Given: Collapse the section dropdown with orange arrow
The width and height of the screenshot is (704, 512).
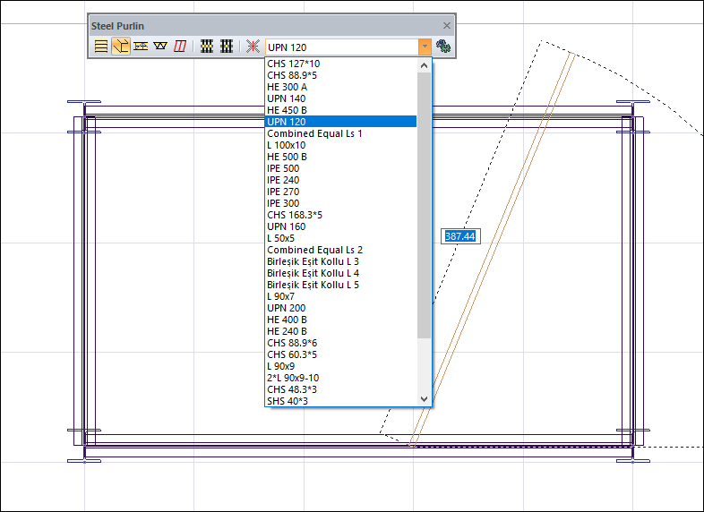Looking at the screenshot, I should tap(425, 47).
